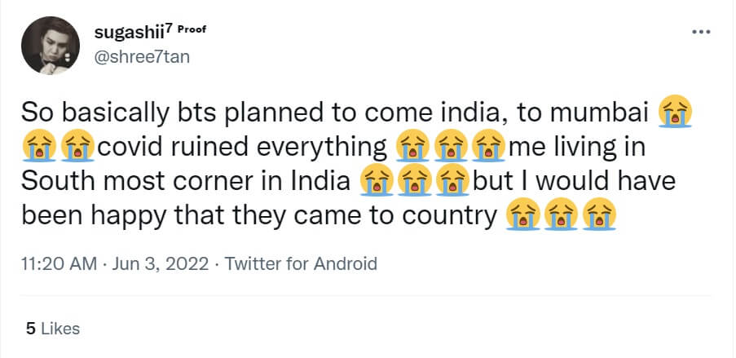Click the Twitter for Android source link
This screenshot has height=358, width=736.
[301, 264]
